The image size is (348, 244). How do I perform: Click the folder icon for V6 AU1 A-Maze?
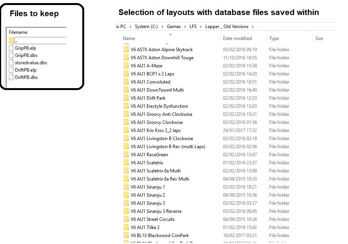pyautogui.click(x=126, y=66)
